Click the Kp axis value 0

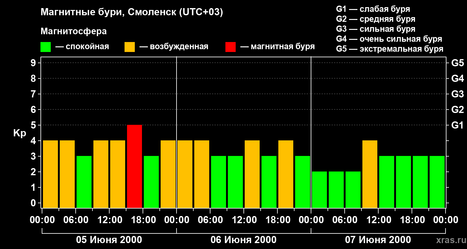(34, 203)
